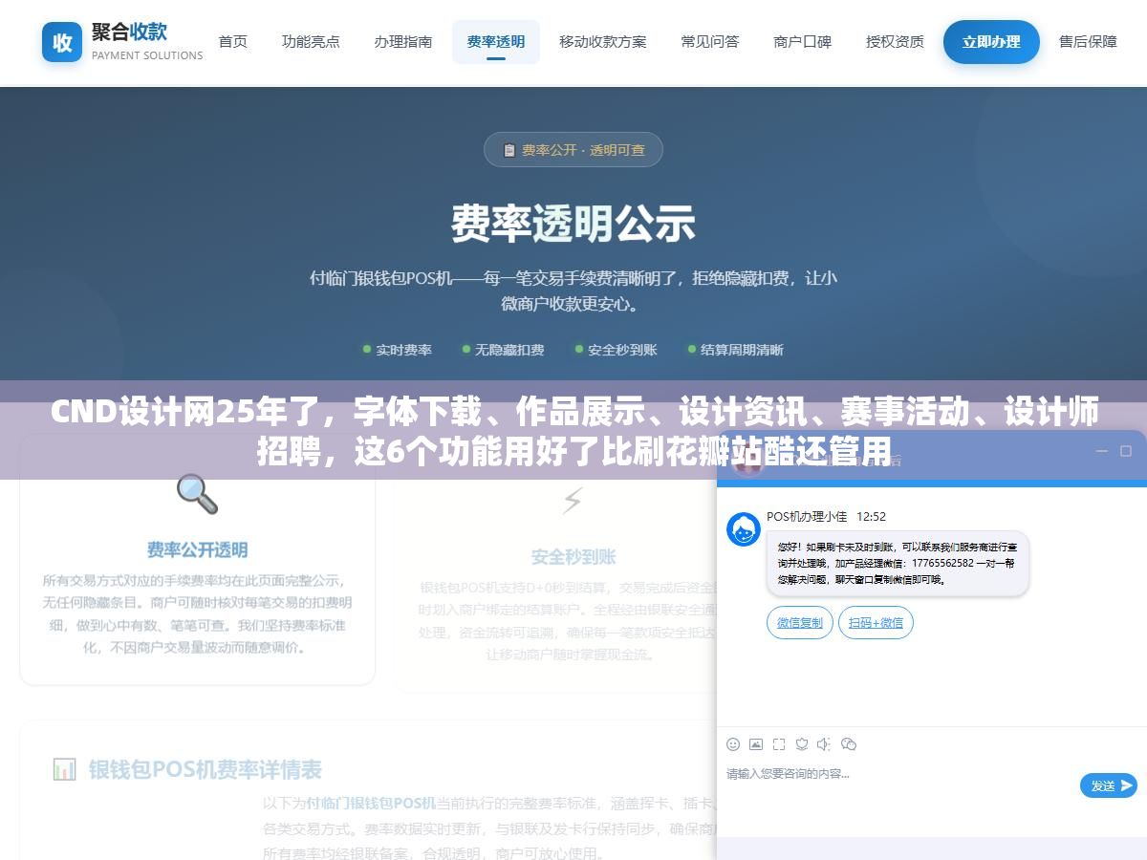Image resolution: width=1147 pixels, height=860 pixels.
Task: Open the 授权资质 nav item
Action: point(896,42)
